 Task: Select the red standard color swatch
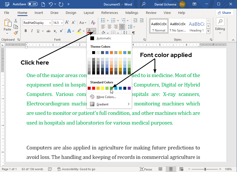coord(94,88)
